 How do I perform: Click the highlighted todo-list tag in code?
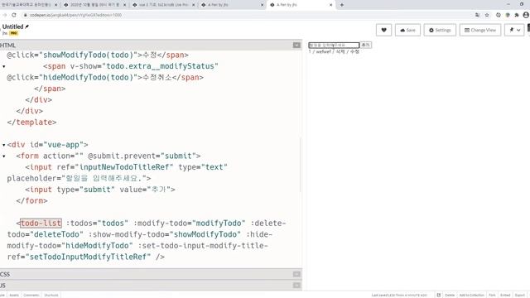[x=41, y=223]
